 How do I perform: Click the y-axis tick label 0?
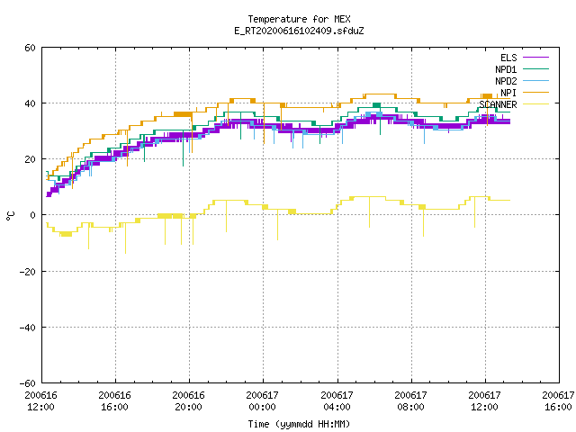click(x=33, y=215)
